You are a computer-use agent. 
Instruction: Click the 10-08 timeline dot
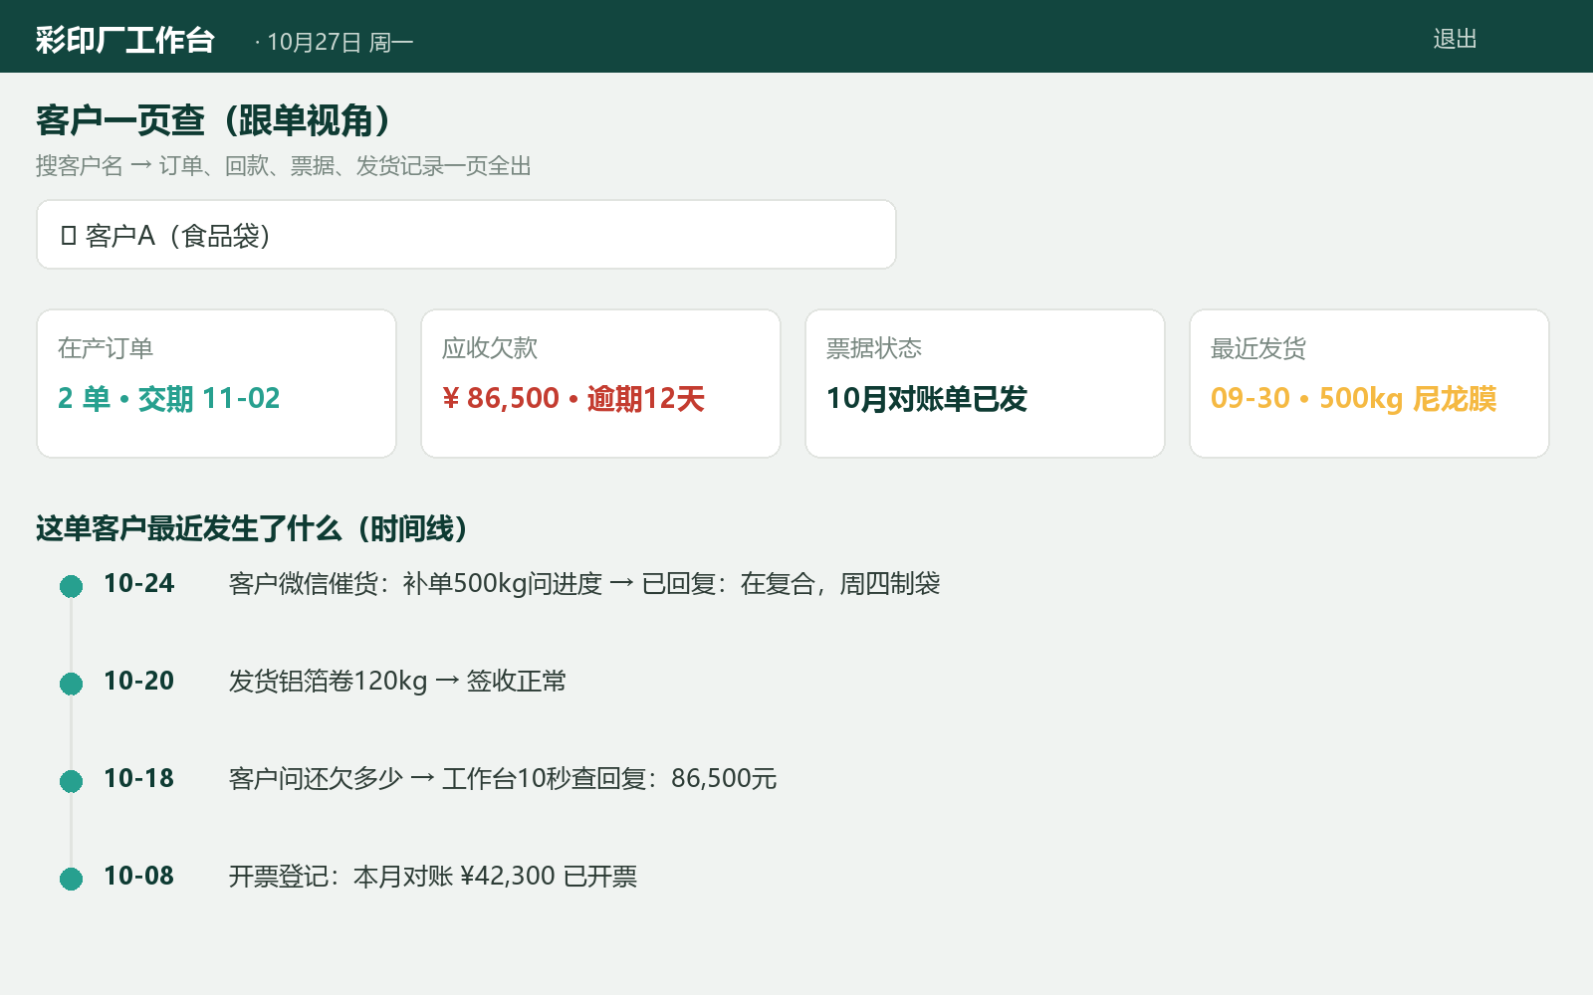coord(71,879)
